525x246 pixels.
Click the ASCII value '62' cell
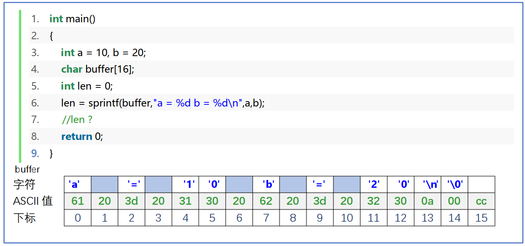click(x=266, y=201)
